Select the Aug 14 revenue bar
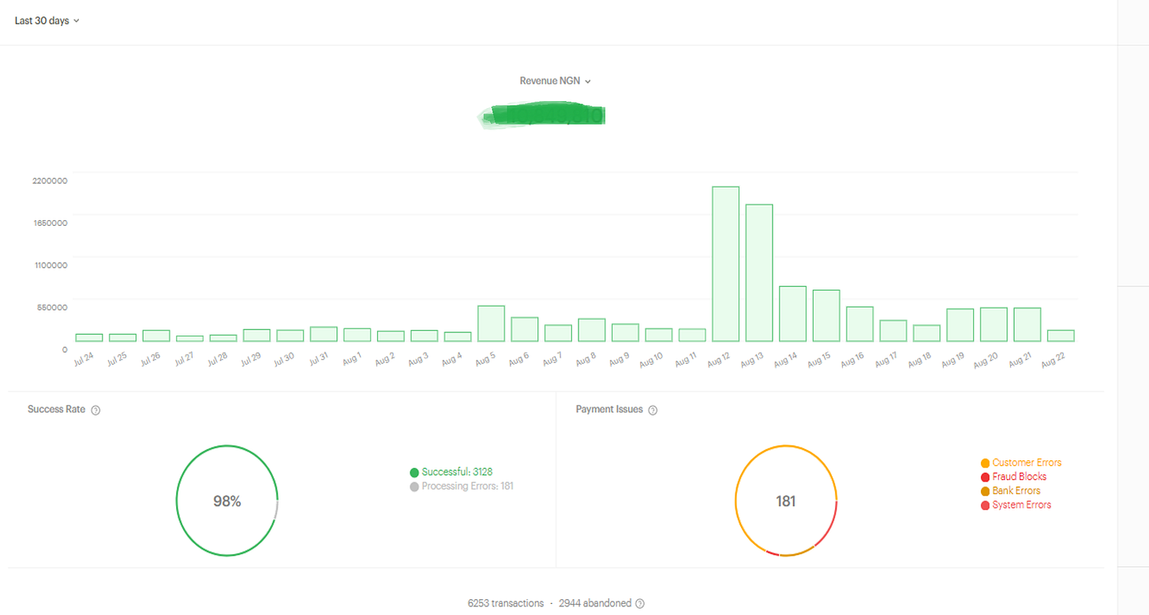 click(x=792, y=313)
